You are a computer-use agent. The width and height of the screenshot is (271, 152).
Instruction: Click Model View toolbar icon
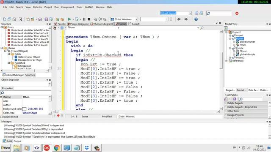point(226,28)
